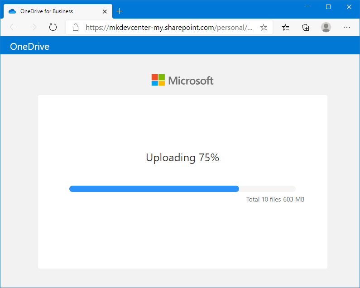Click the OneDrive header title
This screenshot has width=360, height=288.
tap(29, 47)
